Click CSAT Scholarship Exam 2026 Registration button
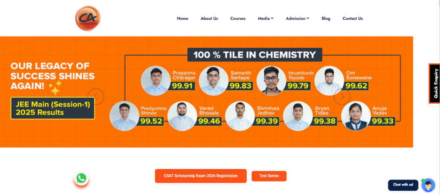440x195 pixels. pos(201,176)
